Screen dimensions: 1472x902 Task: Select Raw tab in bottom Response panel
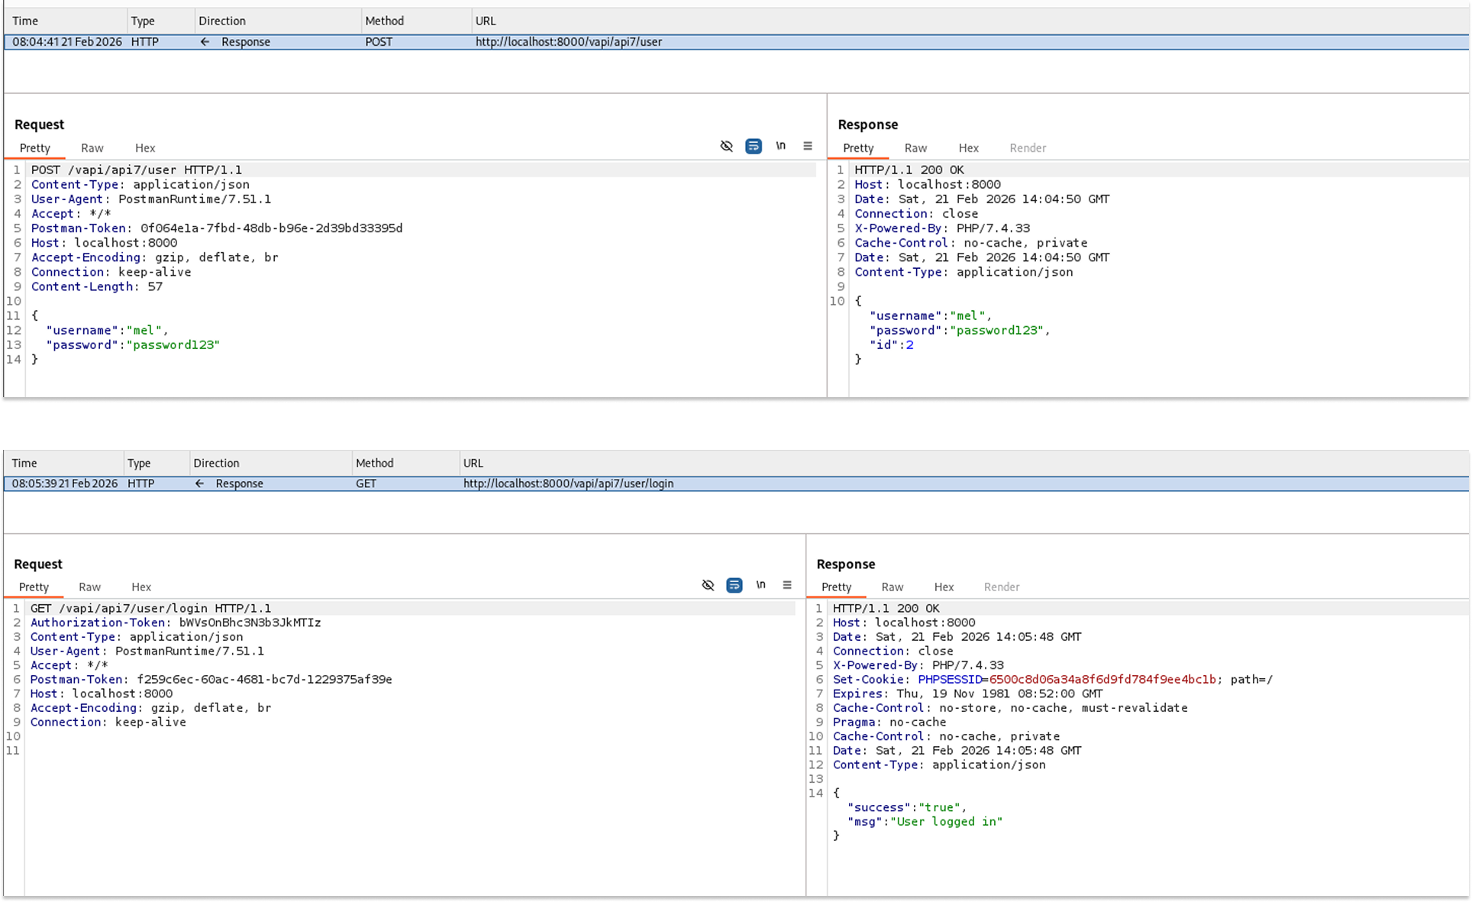(x=892, y=587)
